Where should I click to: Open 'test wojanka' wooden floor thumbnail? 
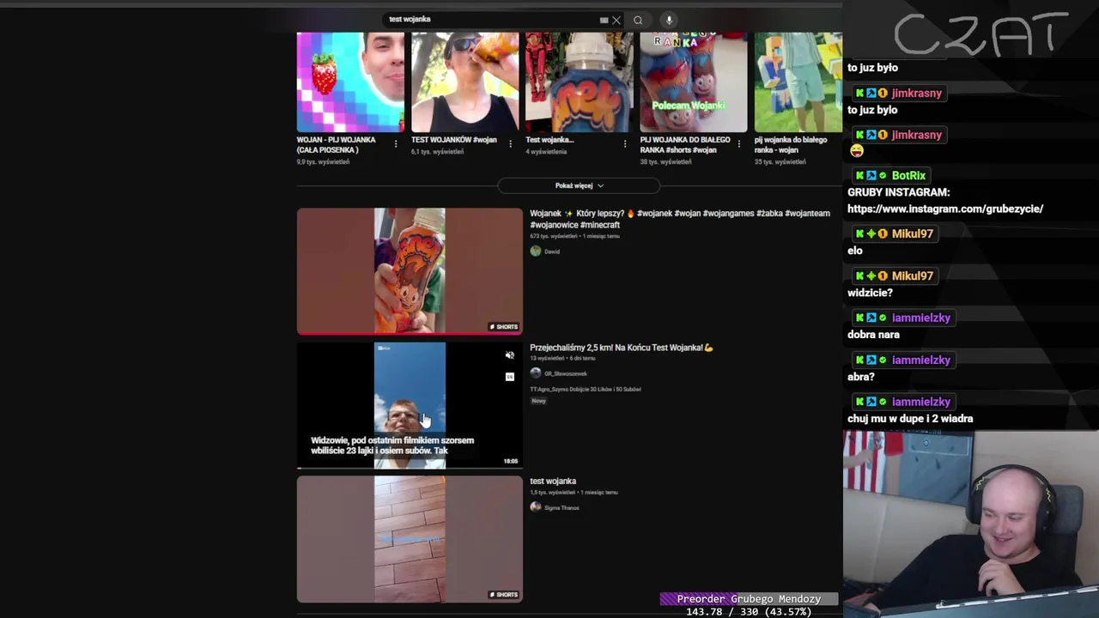click(410, 539)
